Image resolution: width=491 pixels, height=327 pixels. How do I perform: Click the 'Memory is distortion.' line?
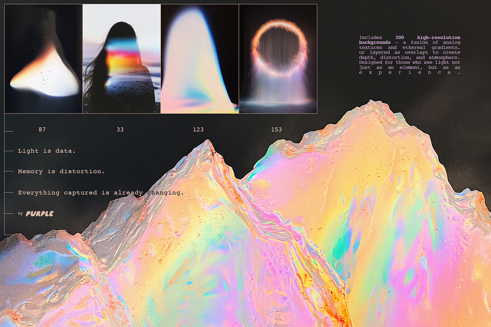click(61, 171)
